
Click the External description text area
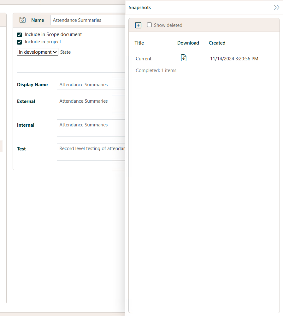click(x=91, y=104)
